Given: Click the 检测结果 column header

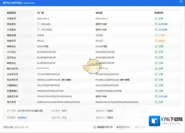Looking at the screenshot, I should coord(159,13).
